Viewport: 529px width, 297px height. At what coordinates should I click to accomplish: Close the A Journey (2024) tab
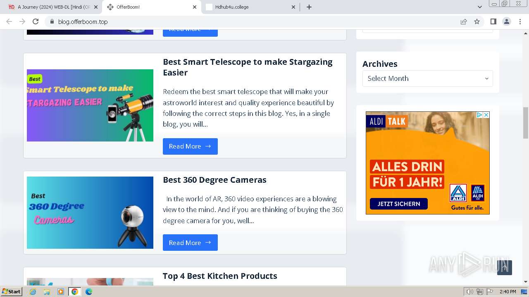click(96, 7)
